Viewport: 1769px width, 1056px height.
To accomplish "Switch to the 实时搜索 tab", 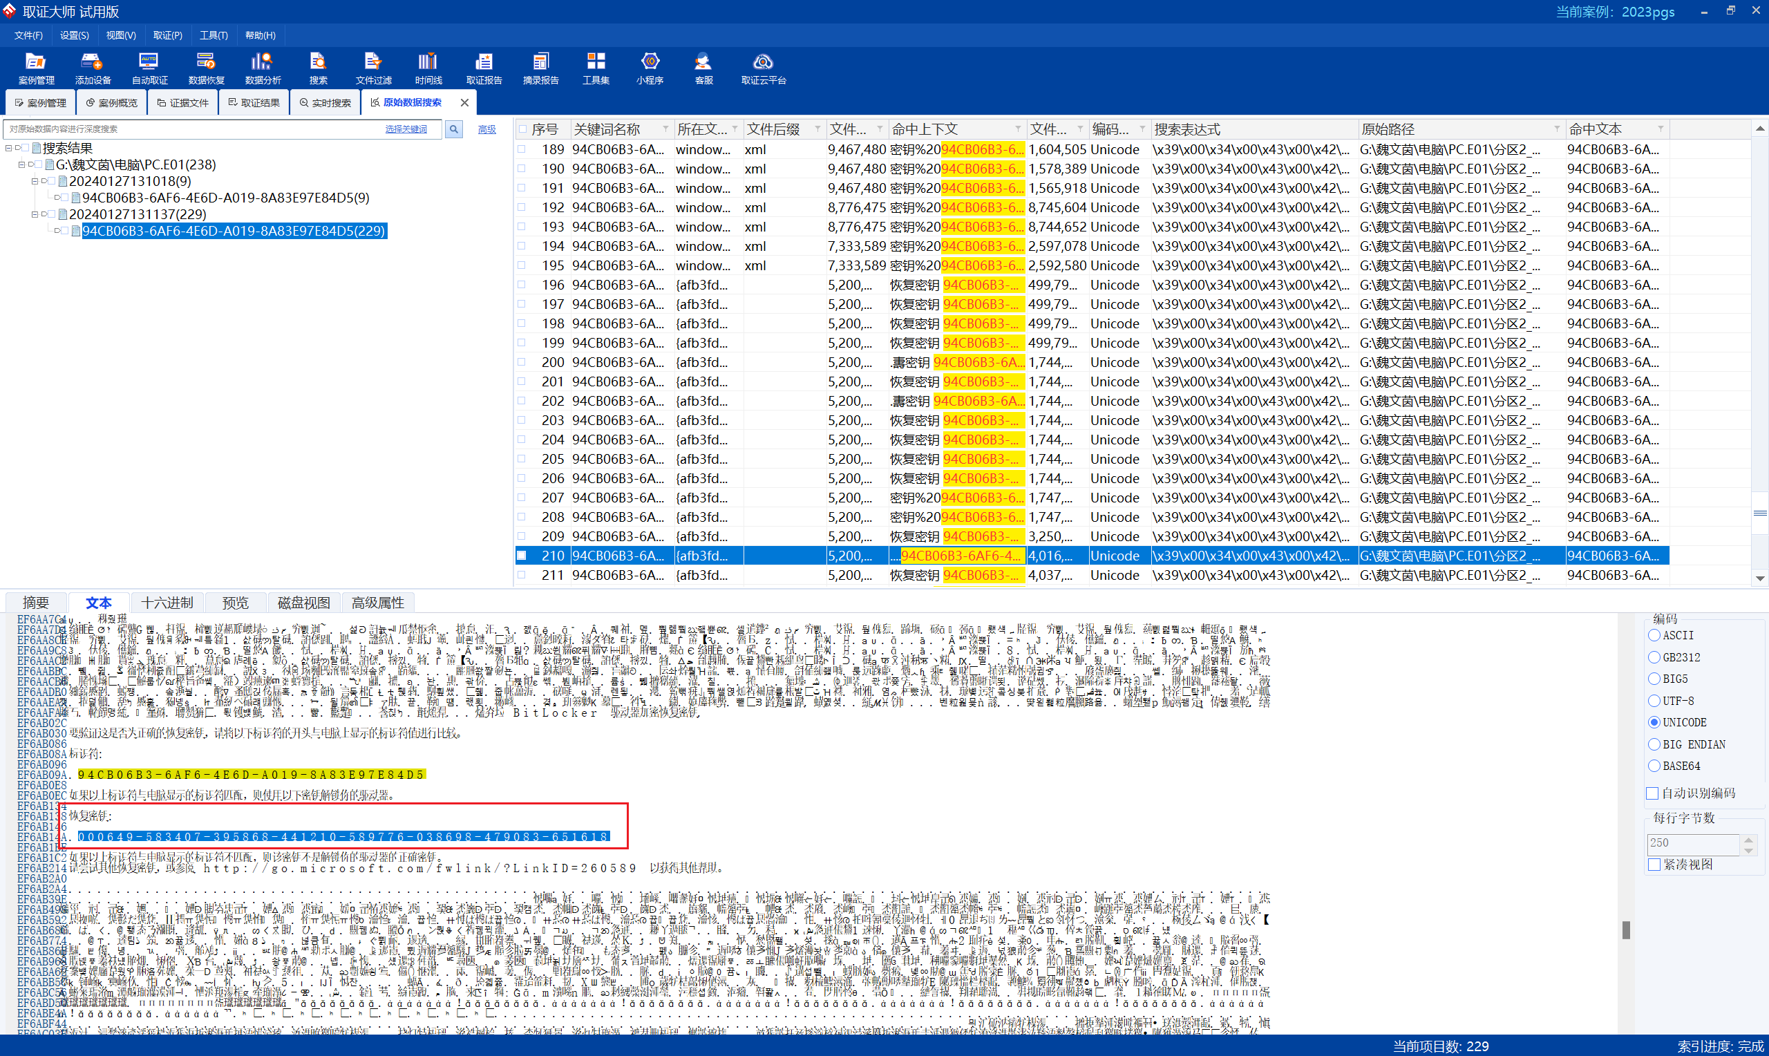I will (325, 102).
